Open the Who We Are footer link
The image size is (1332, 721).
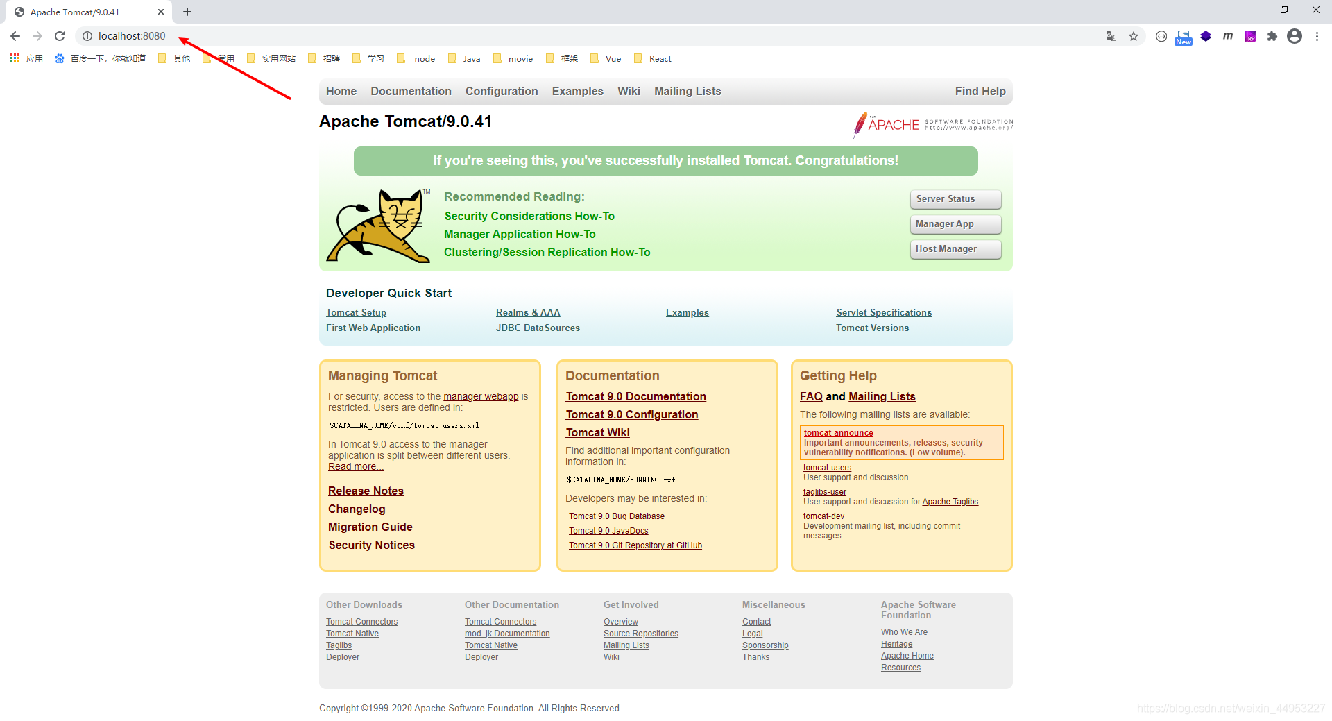(904, 632)
